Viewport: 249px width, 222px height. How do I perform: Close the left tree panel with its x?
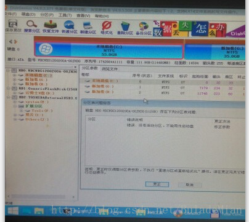coord(75,67)
